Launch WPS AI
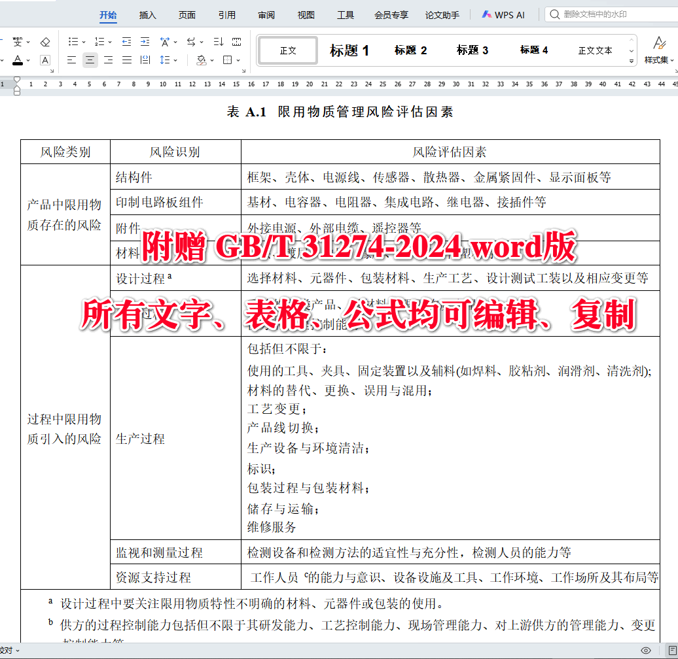The height and width of the screenshot is (659, 678). point(503,15)
